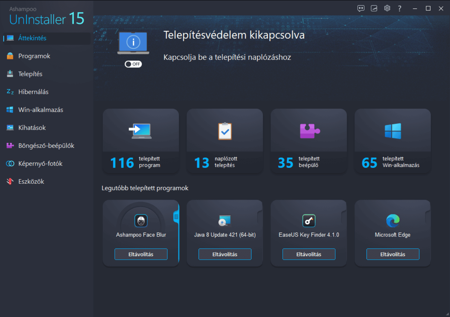
Task: Click the Programok lock bag icon
Action: tap(10, 56)
